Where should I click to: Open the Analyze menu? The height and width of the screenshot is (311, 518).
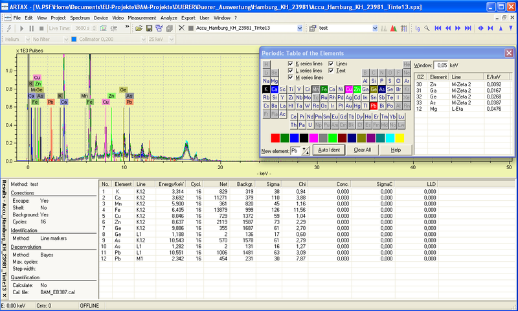[x=169, y=18]
